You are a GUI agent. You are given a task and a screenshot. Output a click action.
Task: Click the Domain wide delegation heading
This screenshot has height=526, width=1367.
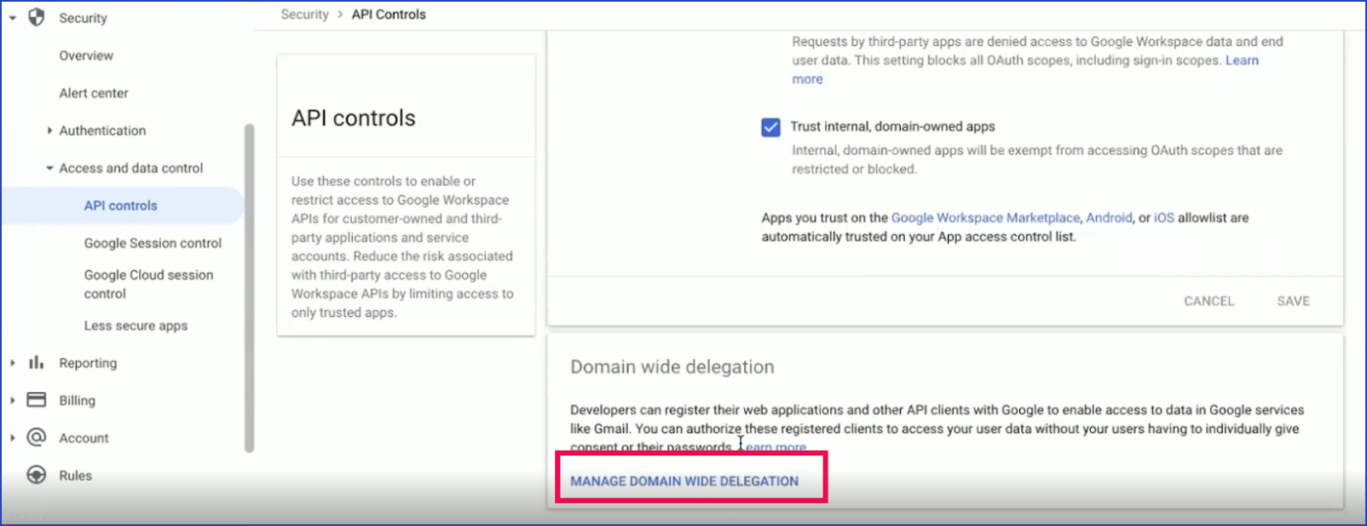(x=672, y=367)
